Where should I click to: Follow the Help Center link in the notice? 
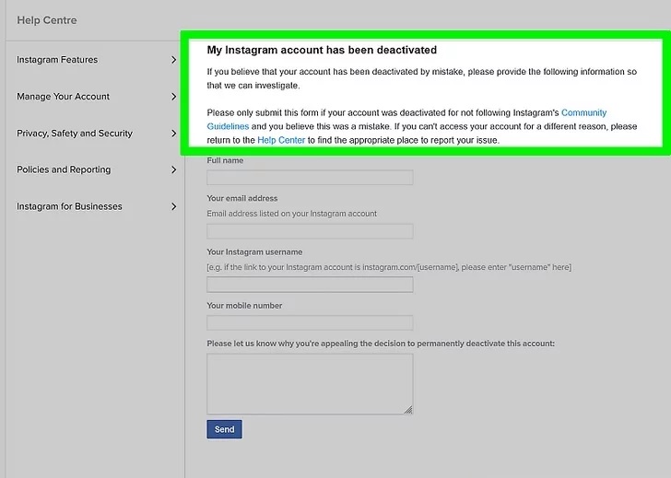click(281, 140)
